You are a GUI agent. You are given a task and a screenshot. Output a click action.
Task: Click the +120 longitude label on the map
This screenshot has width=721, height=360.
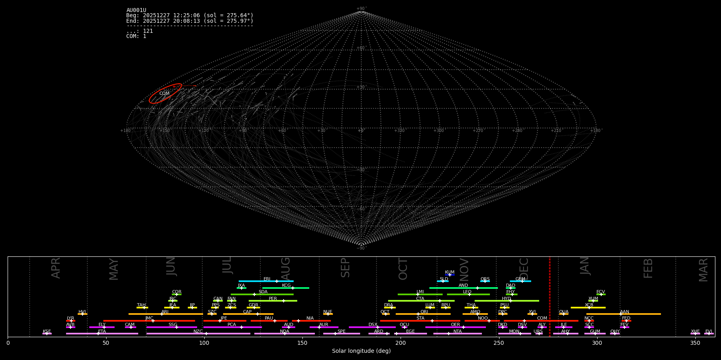click(x=204, y=131)
